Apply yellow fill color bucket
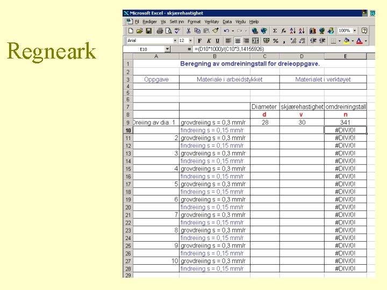387x290 pixels. point(347,41)
